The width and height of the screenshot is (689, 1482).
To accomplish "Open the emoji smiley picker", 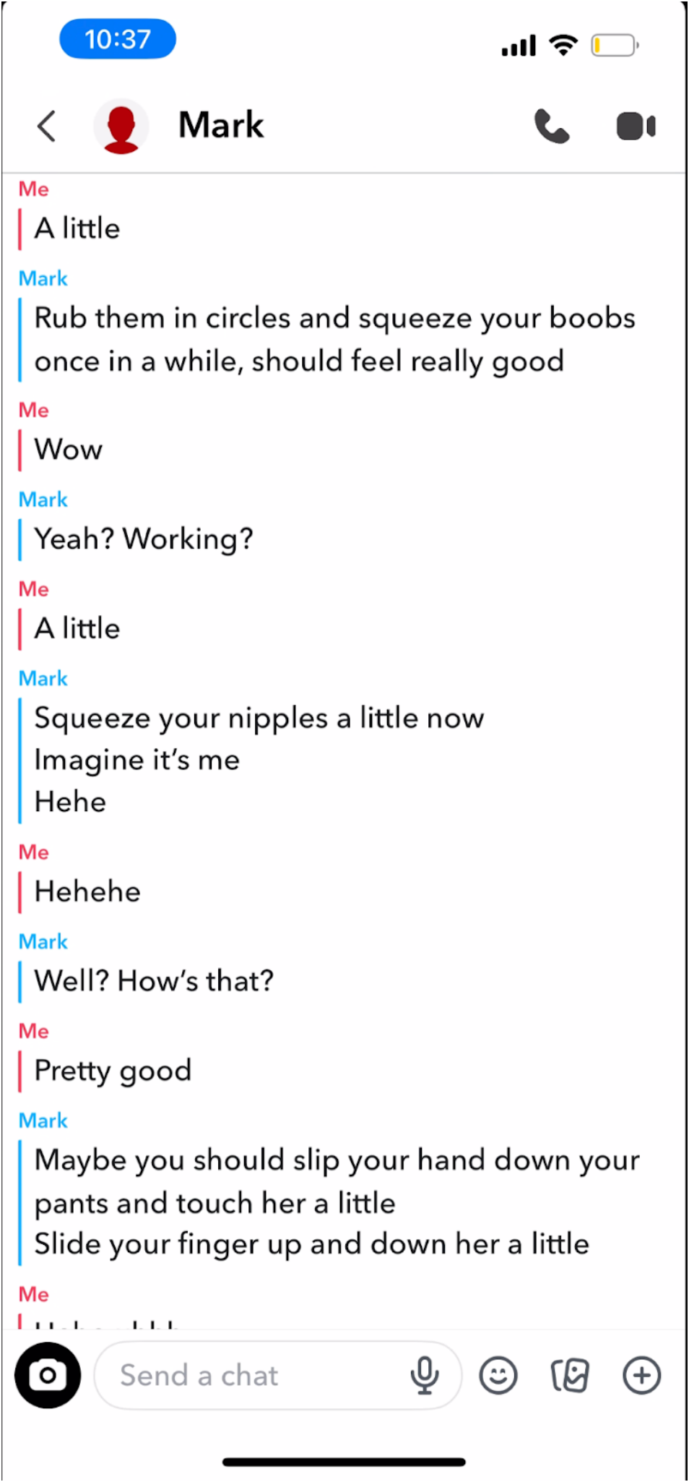I will point(498,1375).
